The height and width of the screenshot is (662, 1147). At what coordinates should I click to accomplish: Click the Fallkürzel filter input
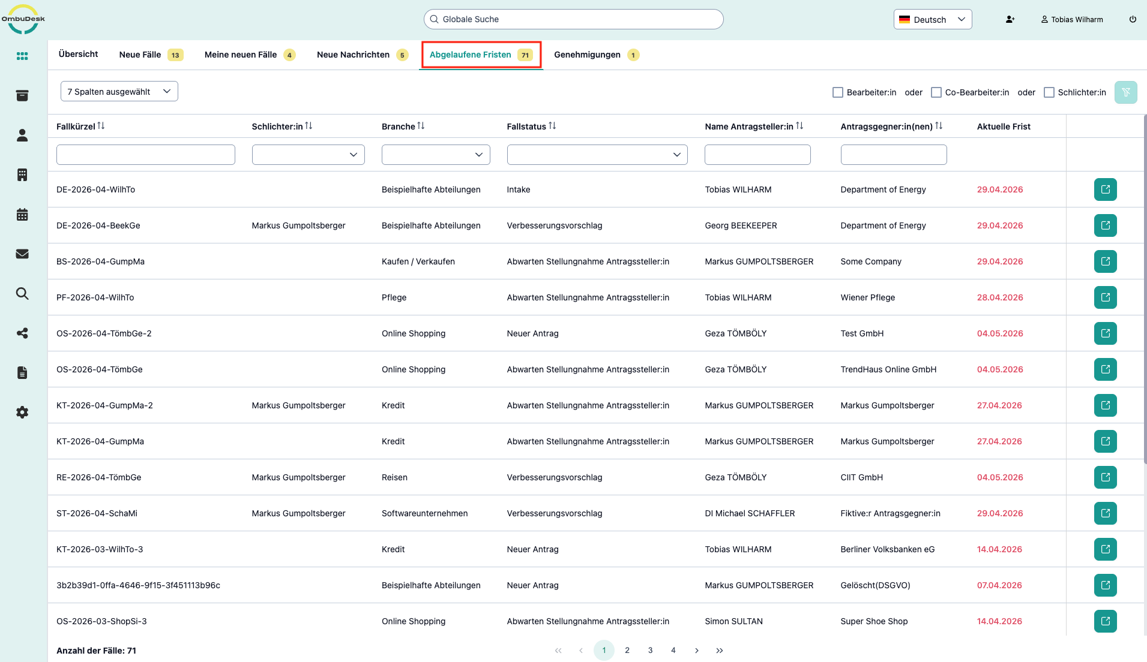146,155
